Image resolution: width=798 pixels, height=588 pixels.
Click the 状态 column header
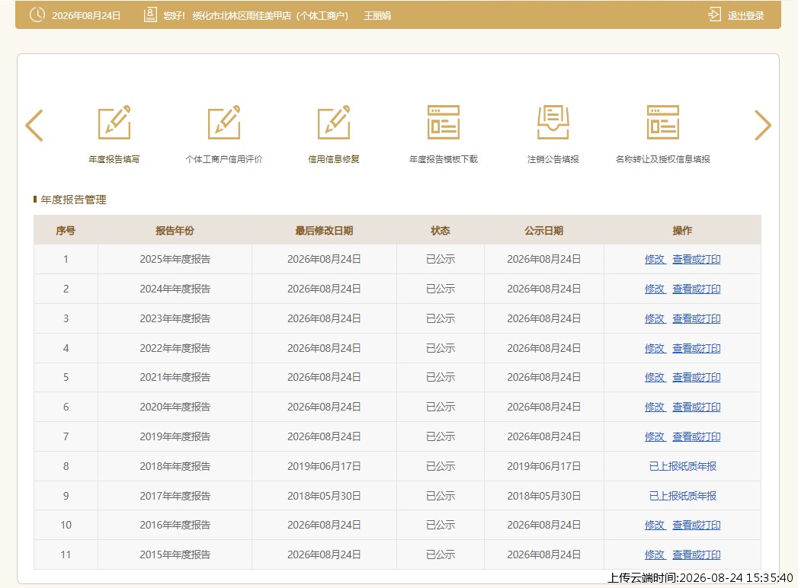pos(441,231)
